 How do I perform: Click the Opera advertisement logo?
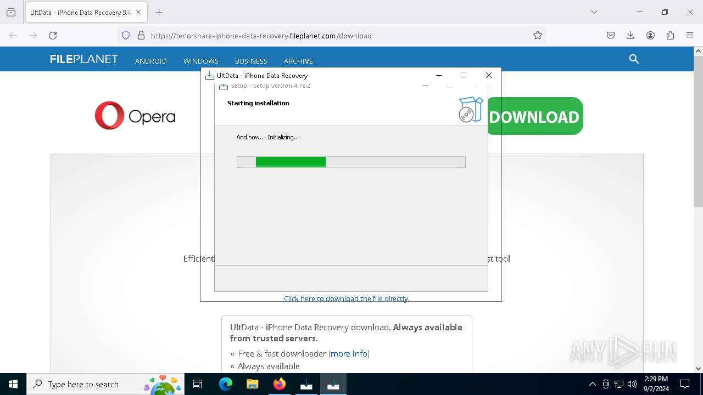[135, 116]
